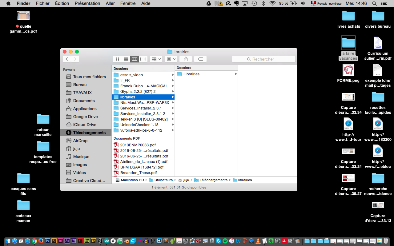This screenshot has width=394, height=246.
Task: Open the Action gear dropdown menu
Action: pos(171,59)
